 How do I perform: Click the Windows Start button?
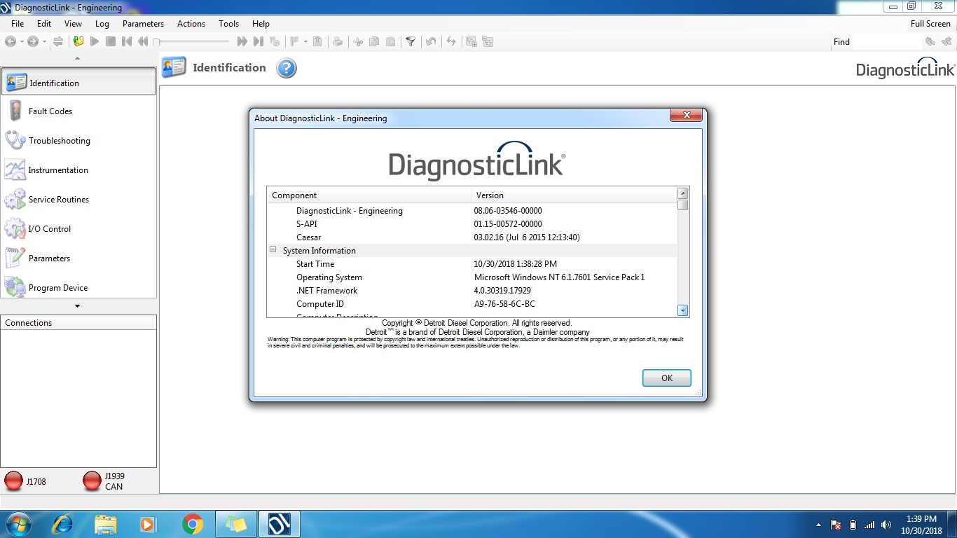pyautogui.click(x=19, y=524)
